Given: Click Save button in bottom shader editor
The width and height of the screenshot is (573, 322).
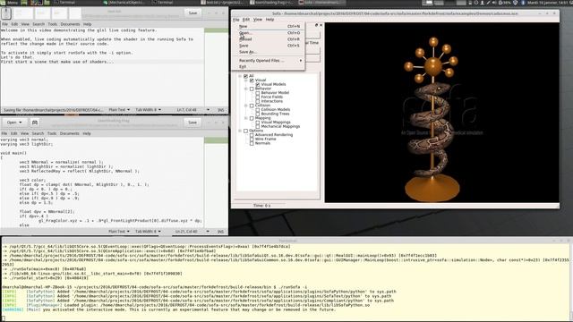Looking at the screenshot, I should (192, 123).
